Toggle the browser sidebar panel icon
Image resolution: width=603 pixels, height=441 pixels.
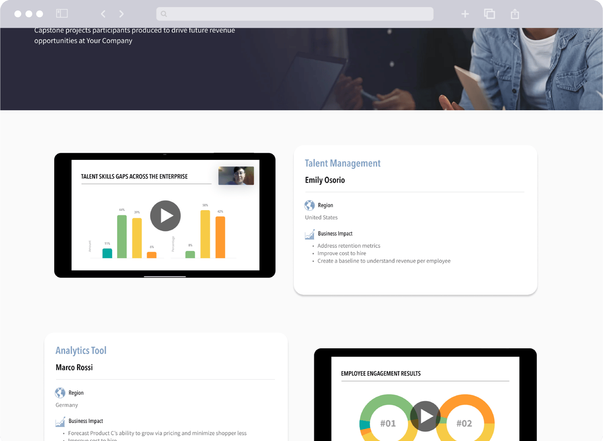tap(62, 14)
